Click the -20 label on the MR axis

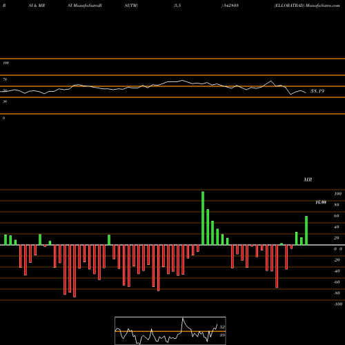337,260
